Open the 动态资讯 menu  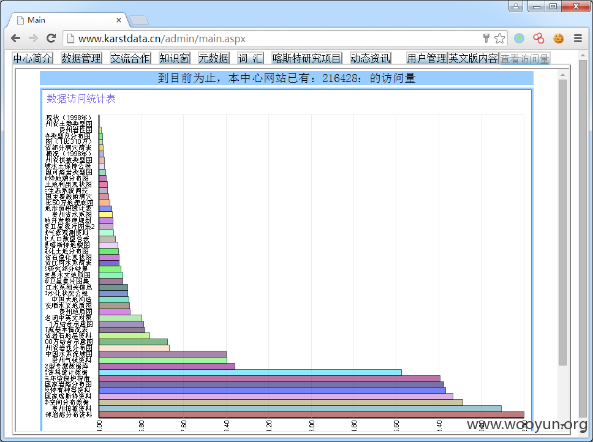tap(370, 58)
